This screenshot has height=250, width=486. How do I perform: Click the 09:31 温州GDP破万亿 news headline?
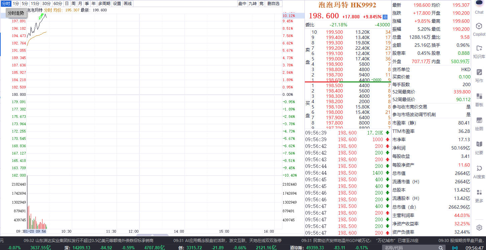pyautogui.click(x=360, y=240)
